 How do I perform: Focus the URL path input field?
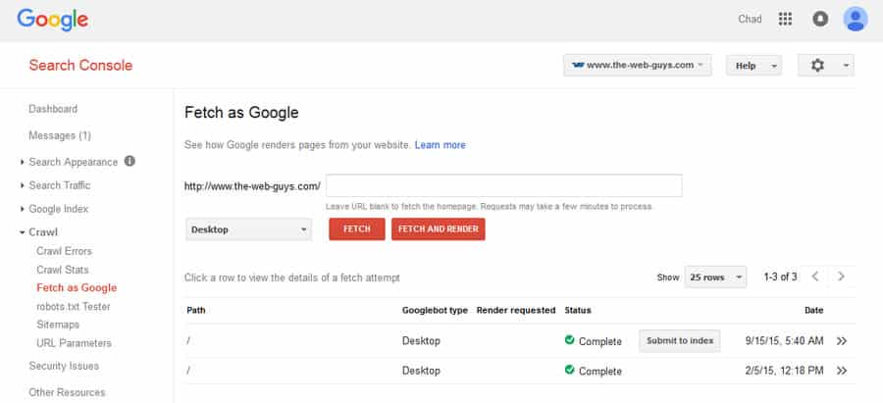(504, 185)
